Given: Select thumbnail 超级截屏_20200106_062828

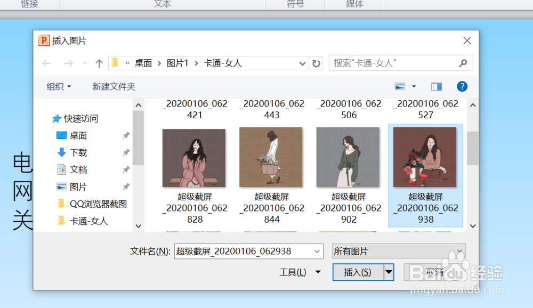Looking at the screenshot, I should coord(194,157).
